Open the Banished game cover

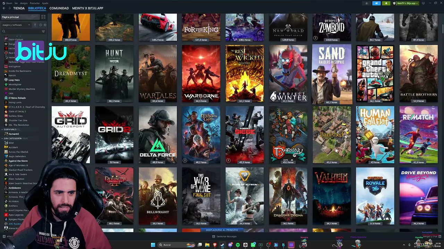[332, 135]
